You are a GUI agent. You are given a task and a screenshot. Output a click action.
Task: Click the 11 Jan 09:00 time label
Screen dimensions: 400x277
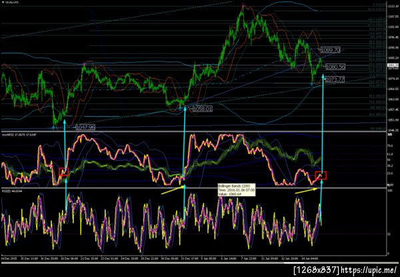coord(269,258)
